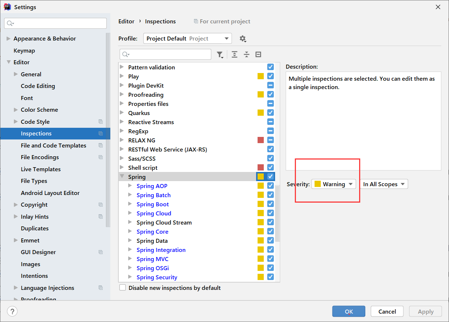Collapse the Editor settings node
This screenshot has width=449, height=322.
8,62
